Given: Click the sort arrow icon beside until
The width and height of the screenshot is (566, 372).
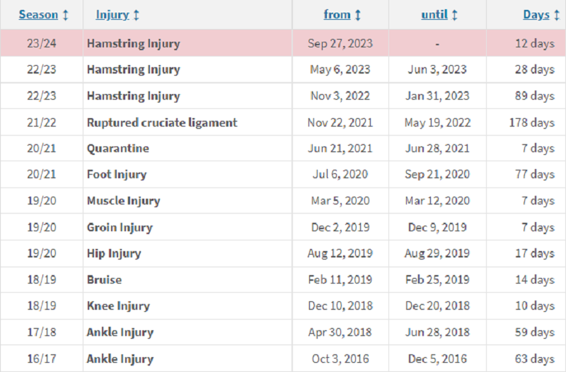Looking at the screenshot, I should pyautogui.click(x=455, y=15).
